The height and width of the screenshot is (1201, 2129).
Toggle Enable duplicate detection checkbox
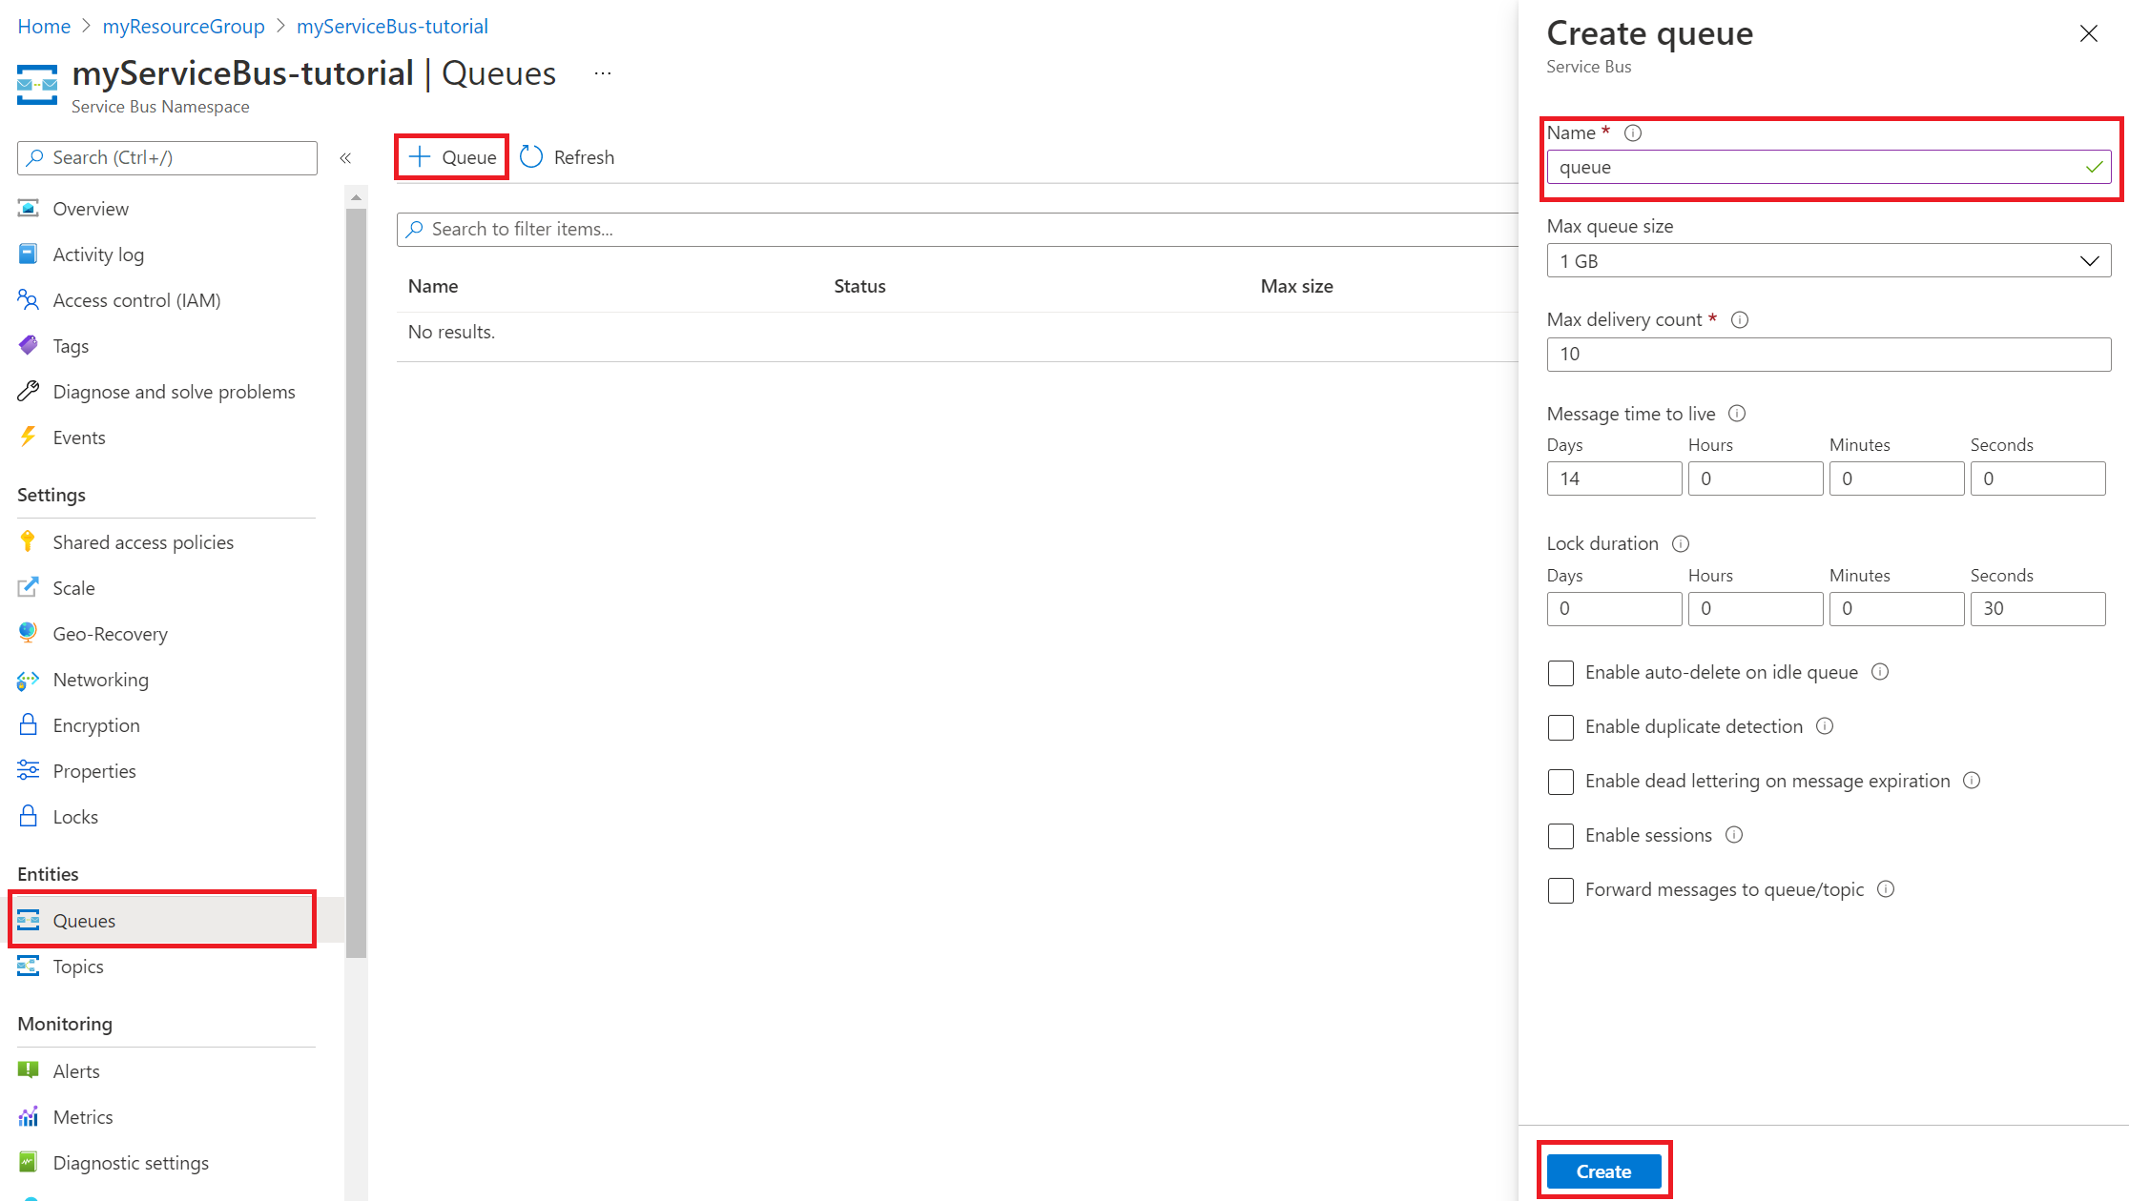click(1561, 726)
